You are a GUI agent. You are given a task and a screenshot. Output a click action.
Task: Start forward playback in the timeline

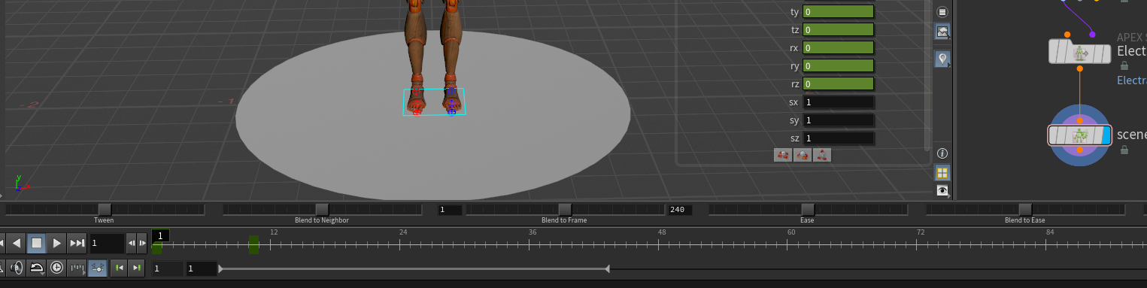(x=56, y=243)
